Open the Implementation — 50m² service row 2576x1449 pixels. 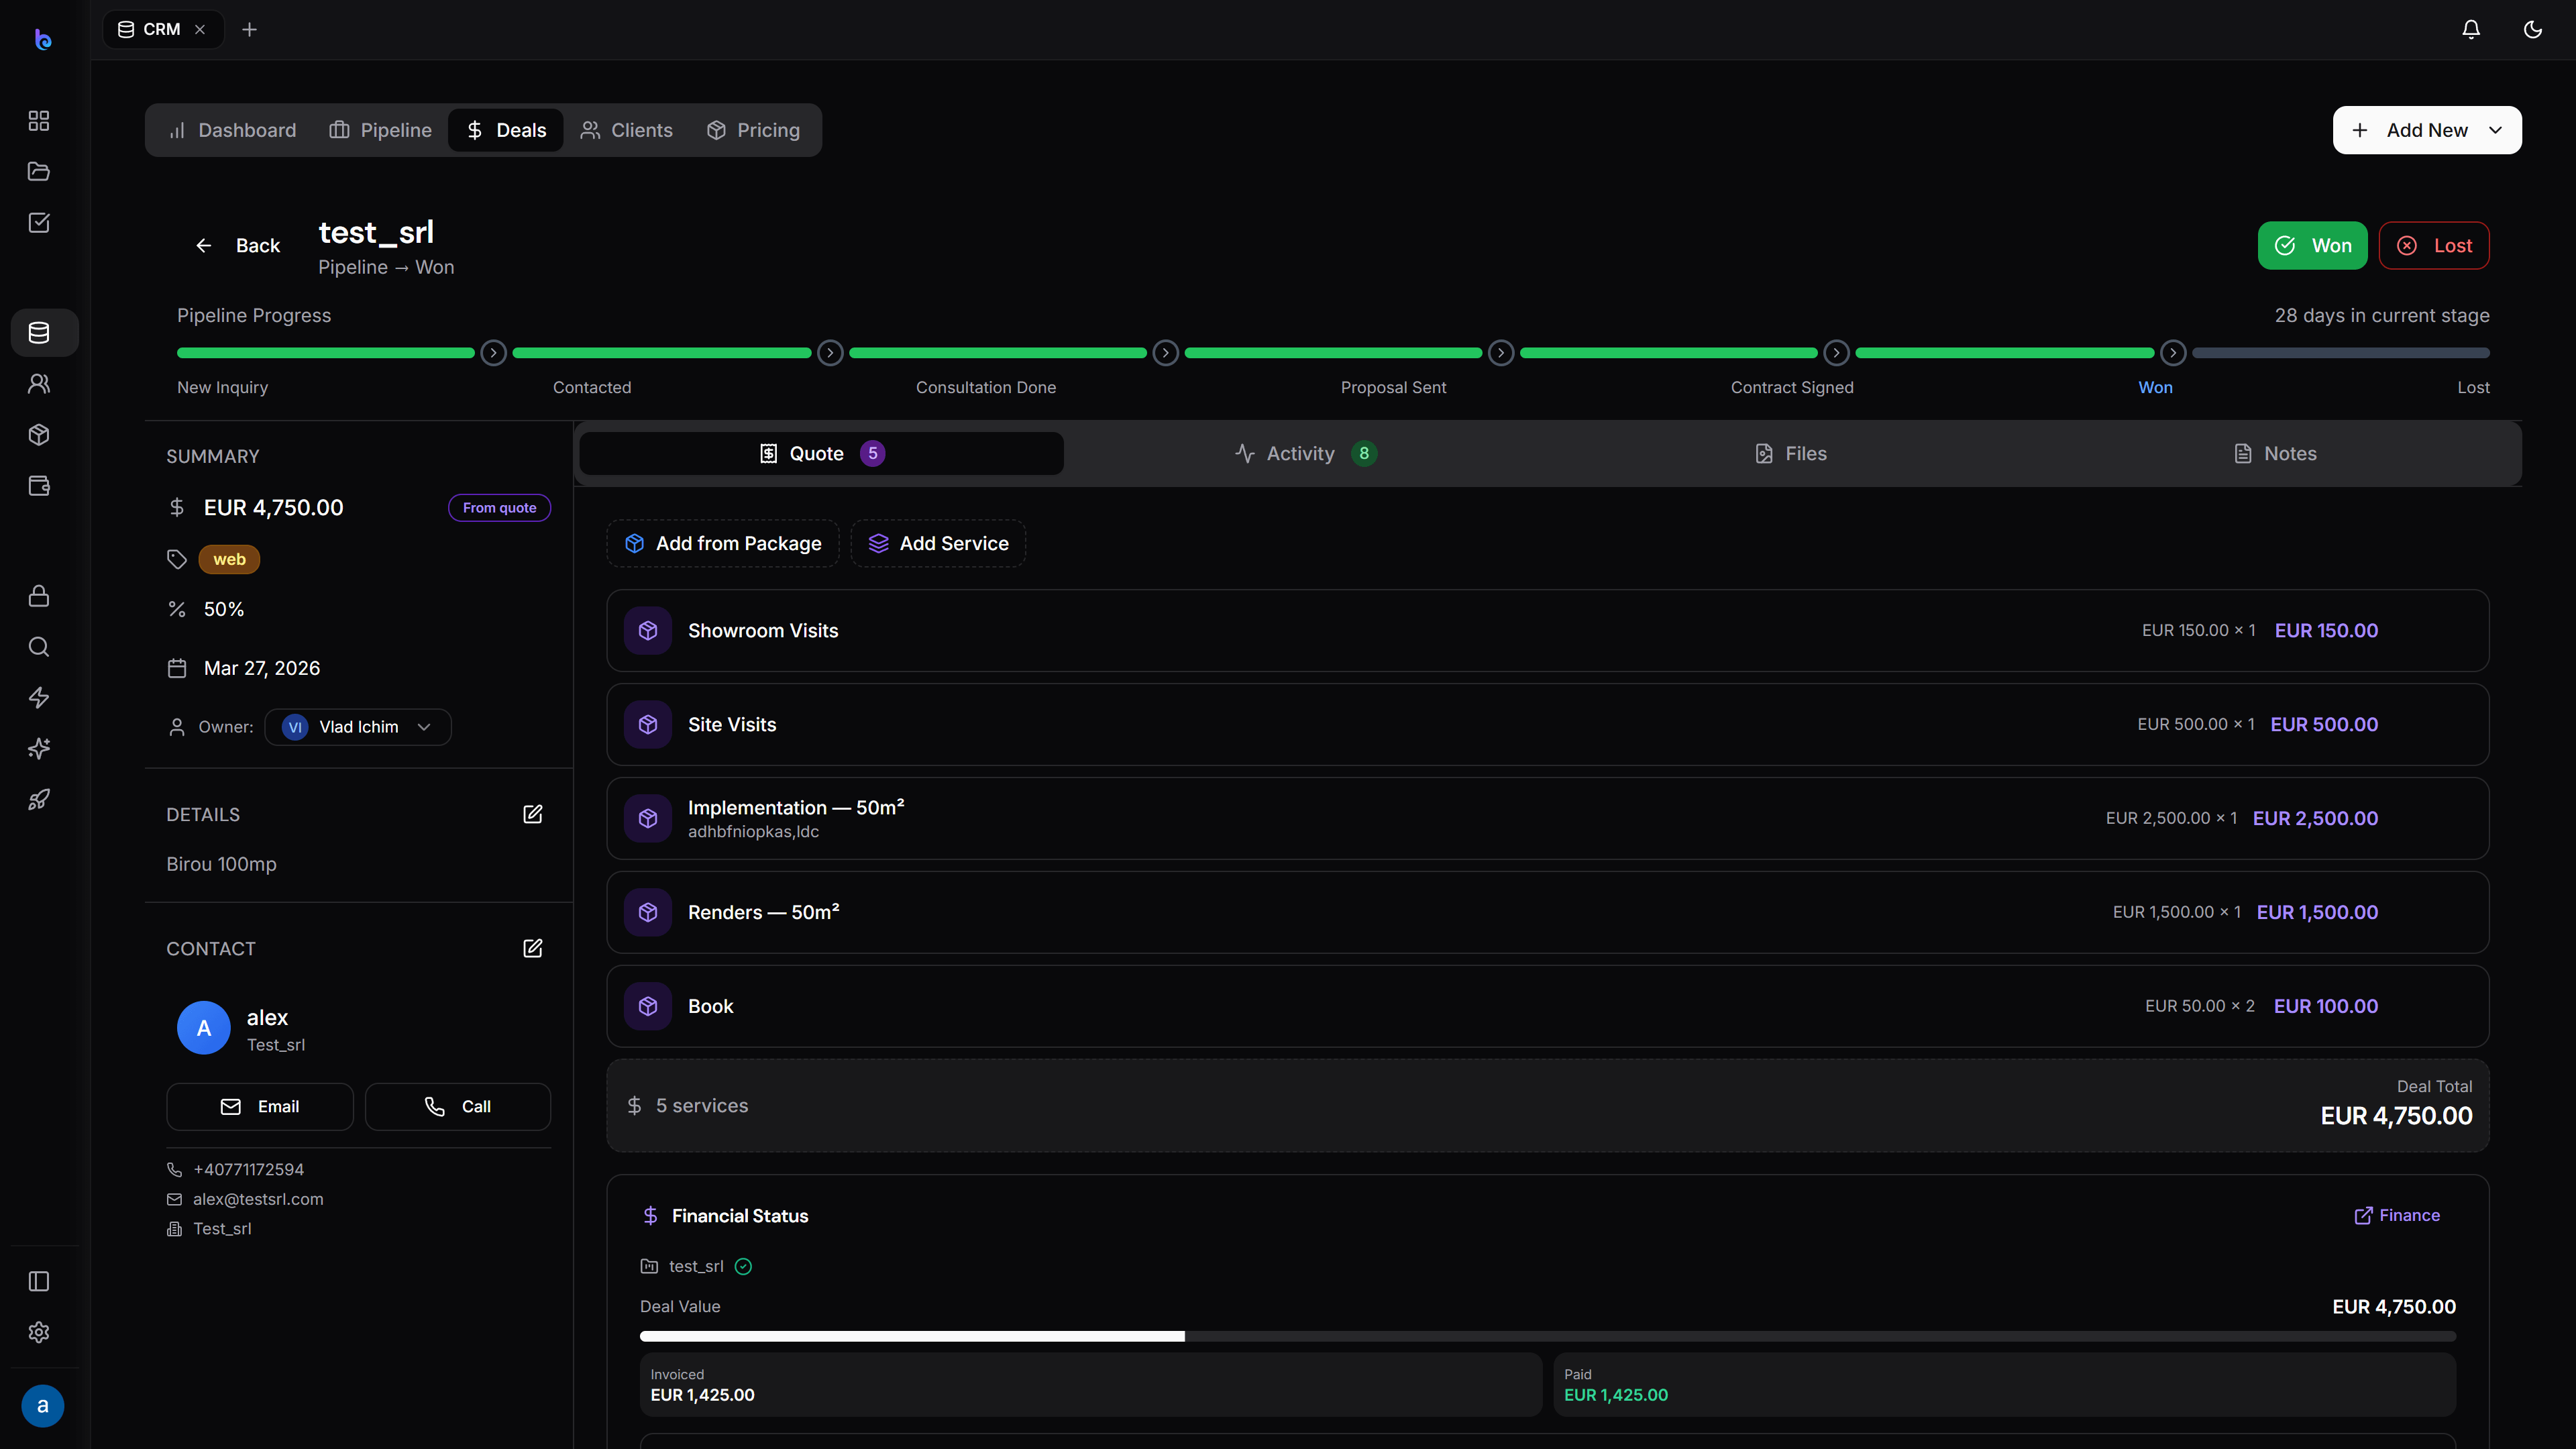coord(1548,818)
